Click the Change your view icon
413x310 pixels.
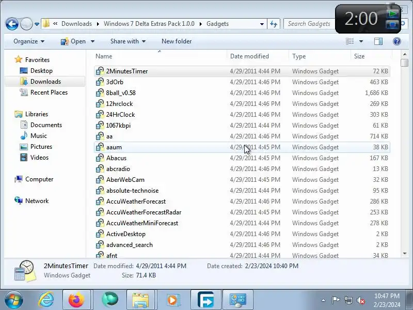pos(350,41)
